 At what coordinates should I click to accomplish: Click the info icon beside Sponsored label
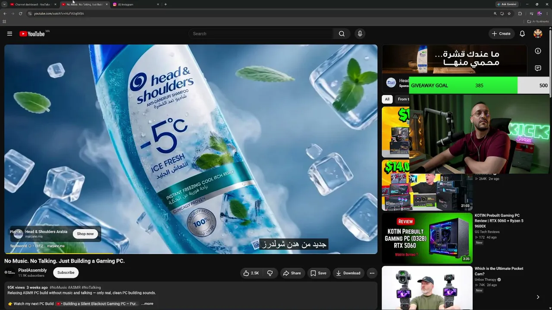(30, 246)
